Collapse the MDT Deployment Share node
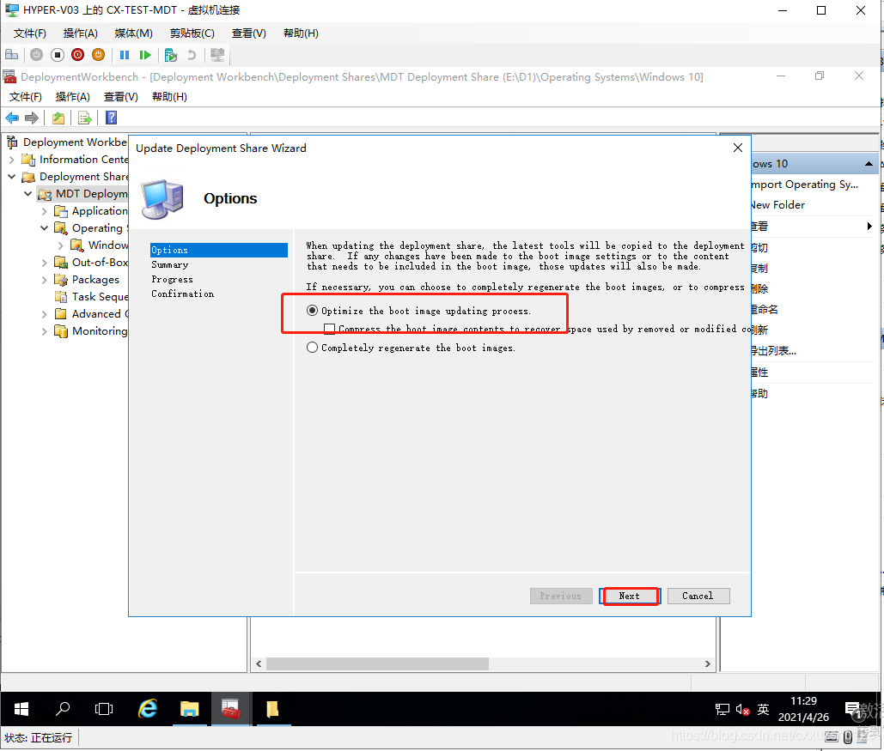 (x=28, y=194)
